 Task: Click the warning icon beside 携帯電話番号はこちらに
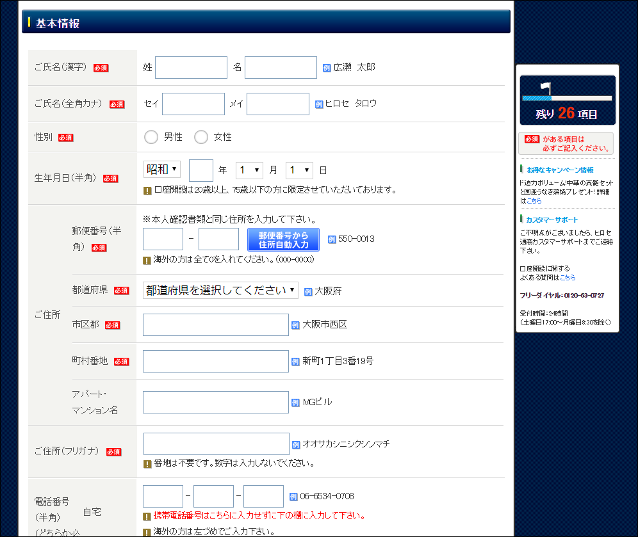coord(147,517)
